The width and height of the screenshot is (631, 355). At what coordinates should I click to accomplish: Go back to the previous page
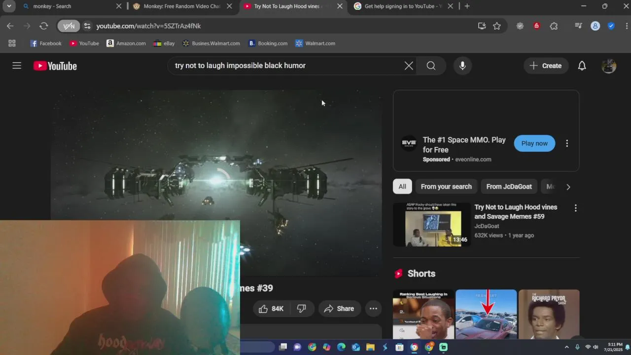pyautogui.click(x=10, y=26)
